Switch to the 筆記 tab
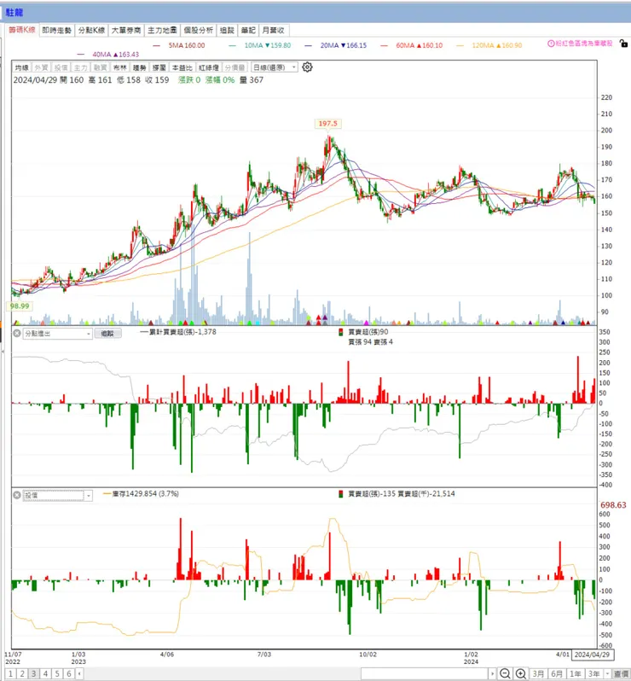The width and height of the screenshot is (631, 681). pyautogui.click(x=248, y=30)
